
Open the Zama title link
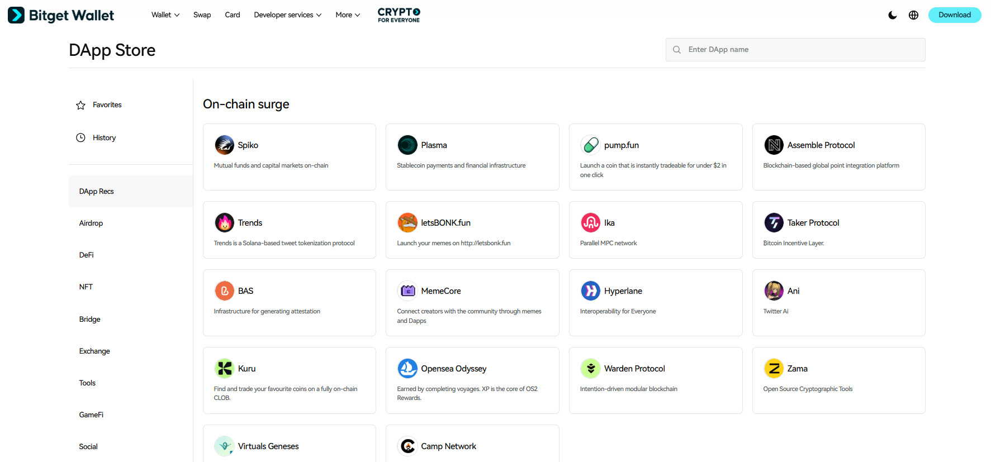coord(798,369)
